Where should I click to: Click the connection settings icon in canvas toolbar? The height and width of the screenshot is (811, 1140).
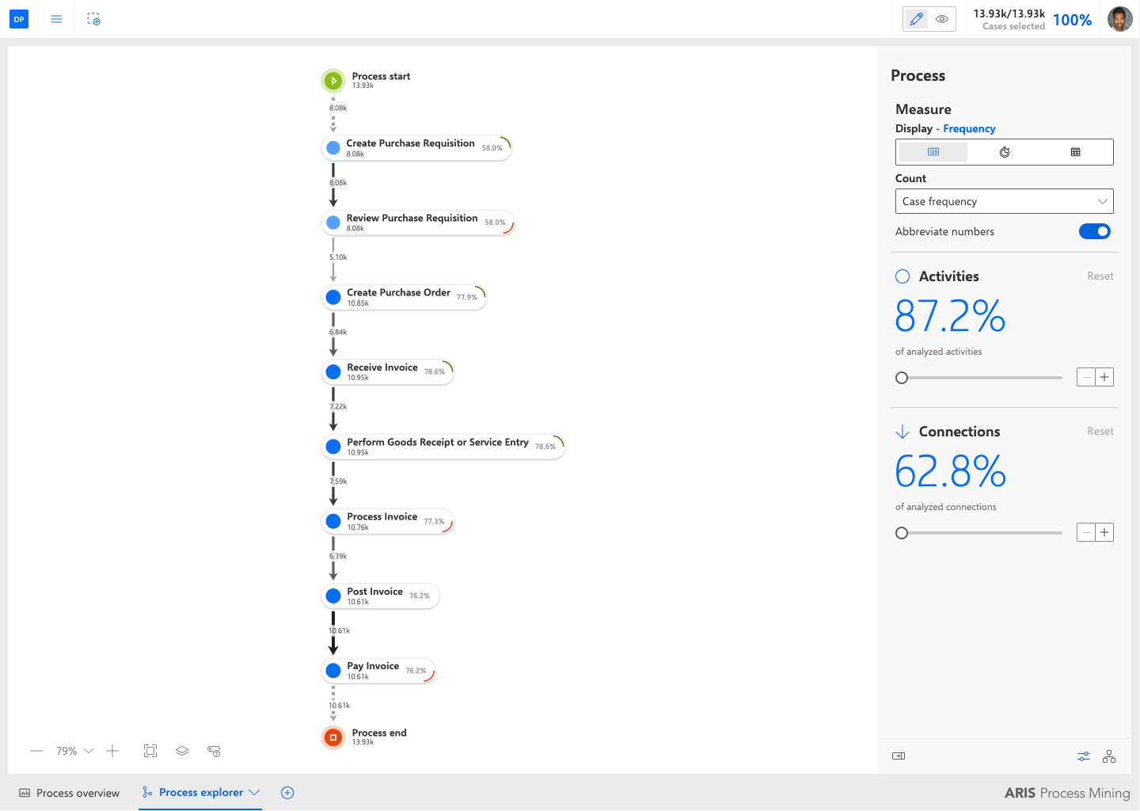click(x=214, y=751)
